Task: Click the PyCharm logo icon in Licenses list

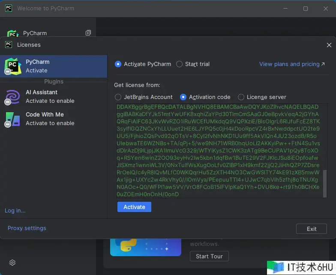Action: 12,66
